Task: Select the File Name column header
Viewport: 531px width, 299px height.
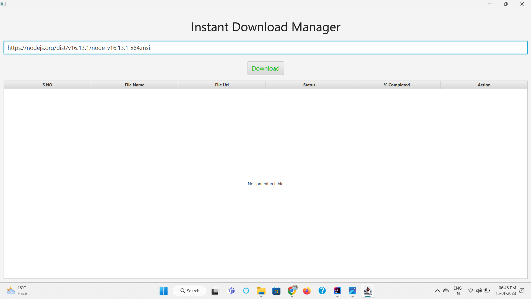Action: (x=134, y=85)
